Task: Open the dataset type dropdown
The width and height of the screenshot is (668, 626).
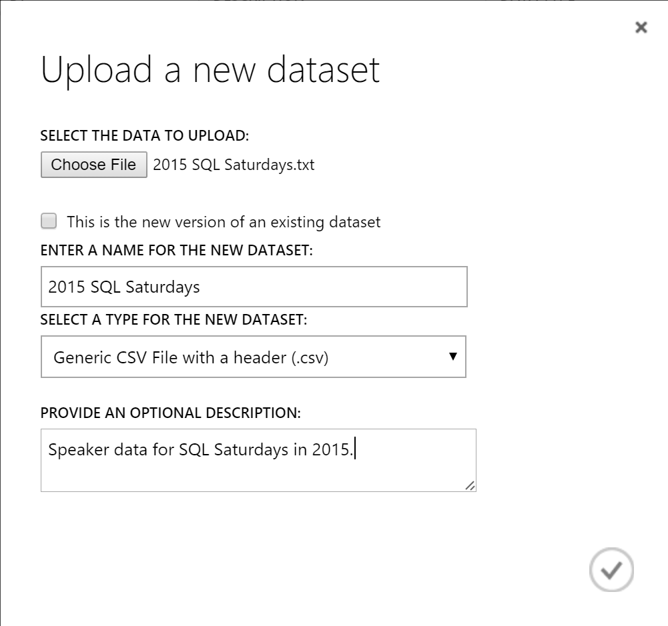Action: click(254, 357)
